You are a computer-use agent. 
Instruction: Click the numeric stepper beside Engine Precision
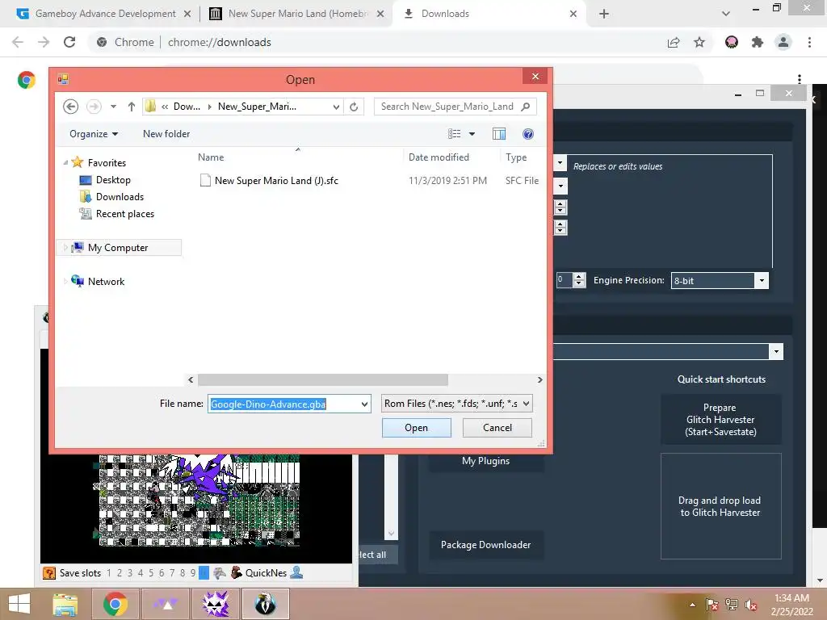pos(578,280)
